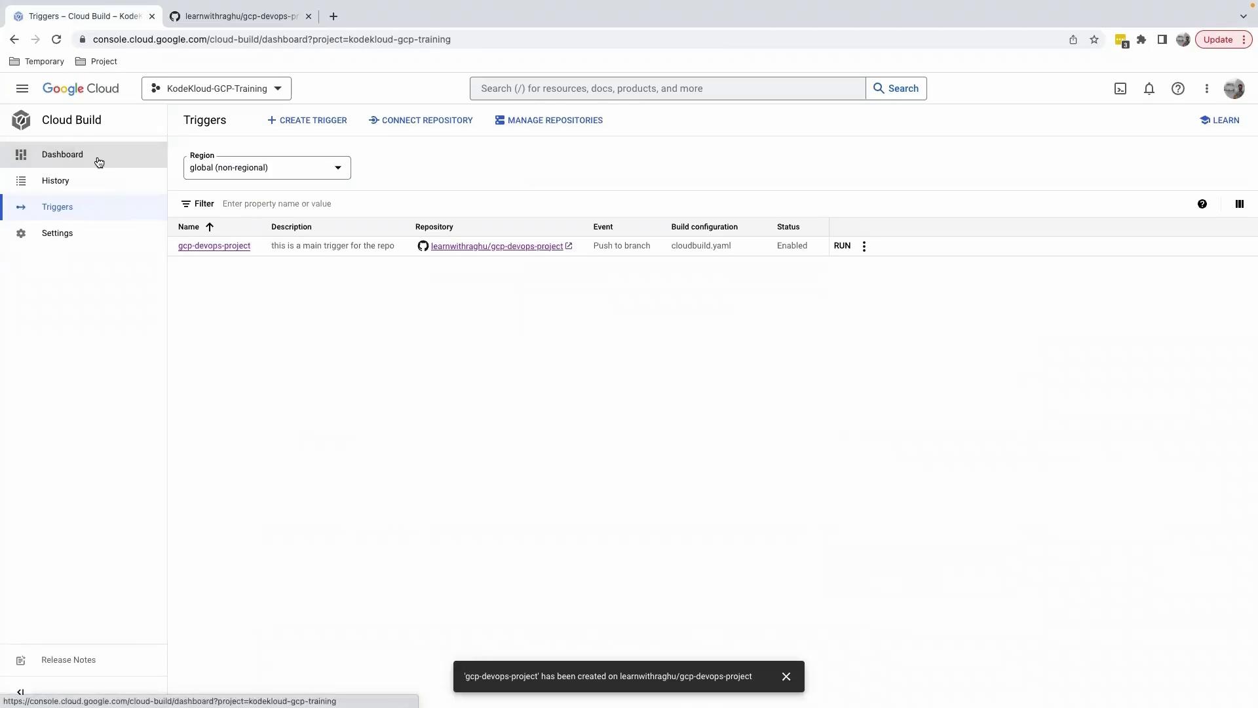Open KodeKloud-GCP-Training project selector
Viewport: 1258px width, 708px height.
point(216,88)
